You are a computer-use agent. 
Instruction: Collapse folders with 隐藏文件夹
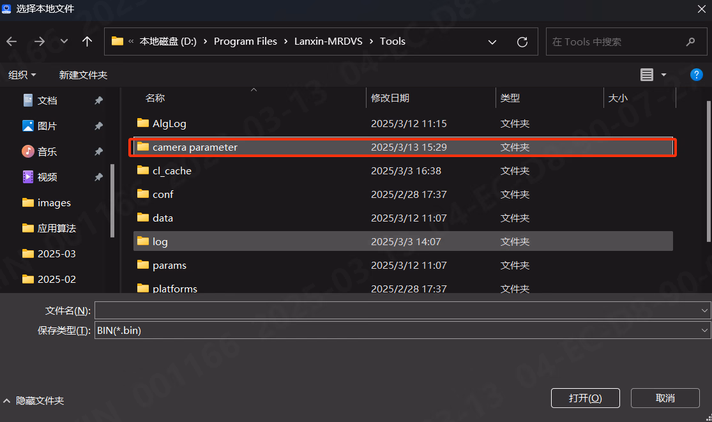tap(34, 401)
